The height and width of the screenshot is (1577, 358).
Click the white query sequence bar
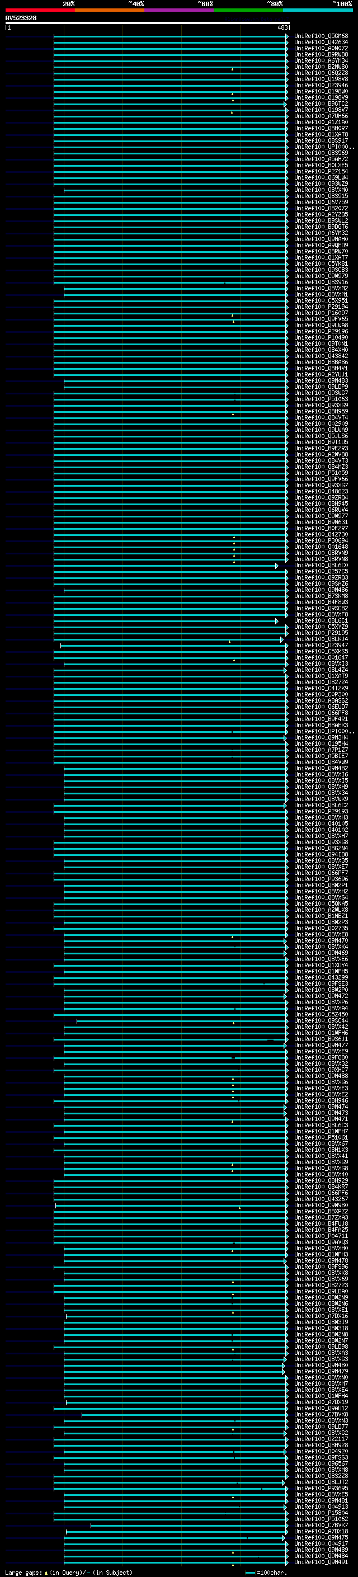pos(148,23)
